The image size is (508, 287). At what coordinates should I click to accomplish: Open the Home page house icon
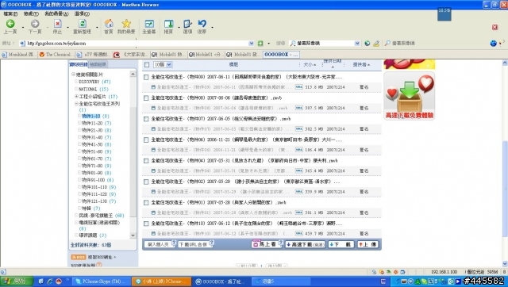(109, 24)
